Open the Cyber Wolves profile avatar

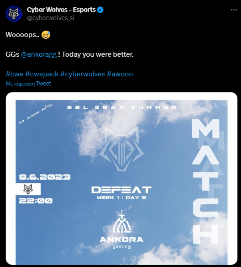pos(14,14)
